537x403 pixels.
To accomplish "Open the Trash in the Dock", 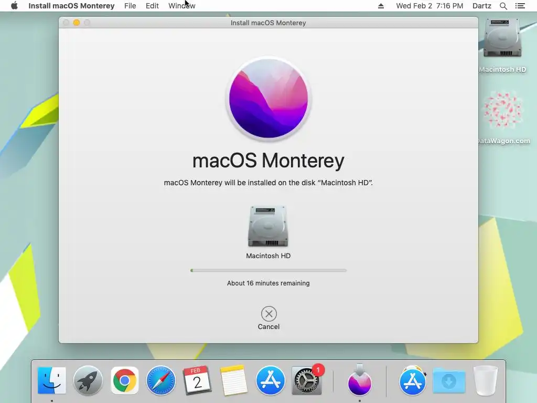I will point(485,380).
